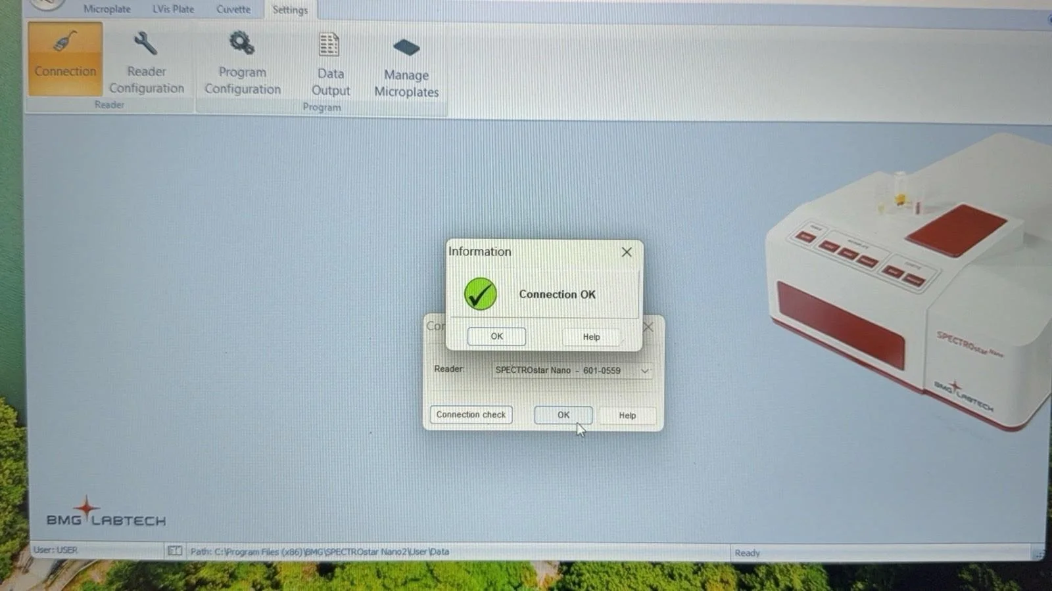
Task: Click the User: USER status entry
Action: (x=55, y=550)
